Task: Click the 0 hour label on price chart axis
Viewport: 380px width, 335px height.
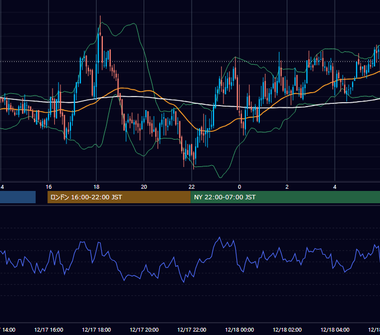Action: pos(239,187)
